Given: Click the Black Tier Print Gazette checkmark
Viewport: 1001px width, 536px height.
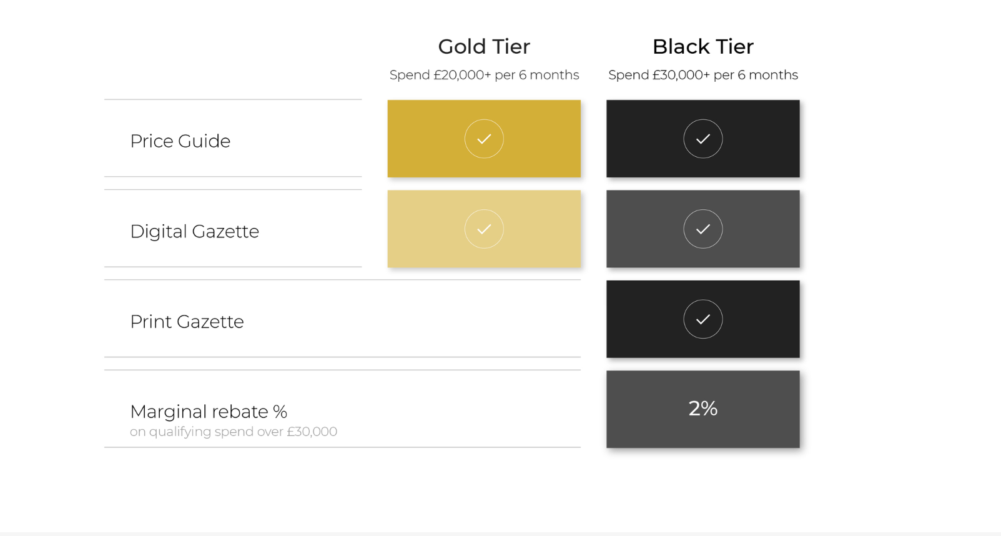Looking at the screenshot, I should (703, 319).
